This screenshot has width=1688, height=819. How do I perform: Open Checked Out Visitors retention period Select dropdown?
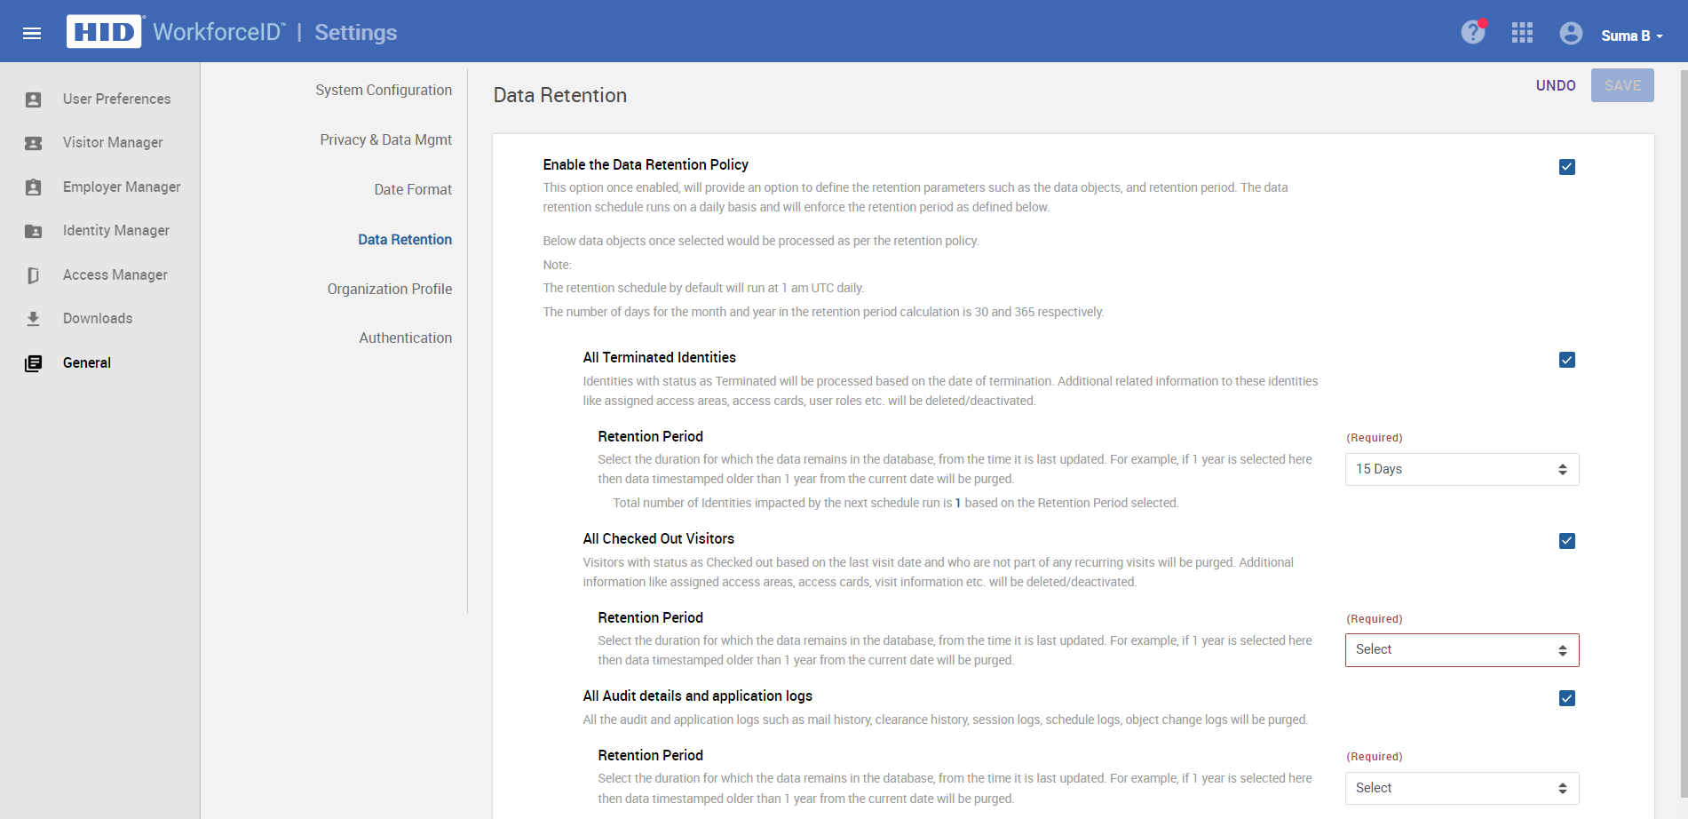(x=1462, y=650)
